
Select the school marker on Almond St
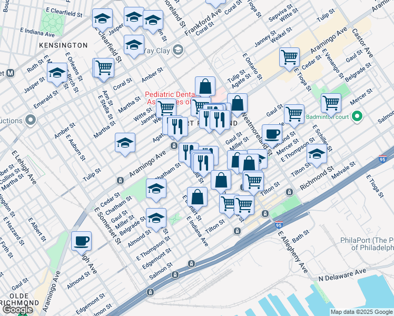click(156, 219)
